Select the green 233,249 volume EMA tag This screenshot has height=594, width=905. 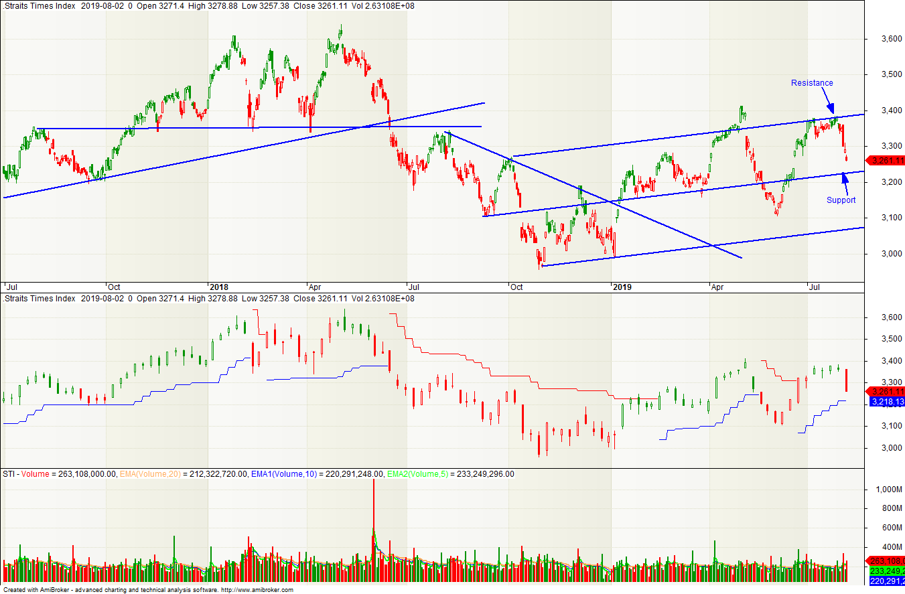[x=887, y=570]
